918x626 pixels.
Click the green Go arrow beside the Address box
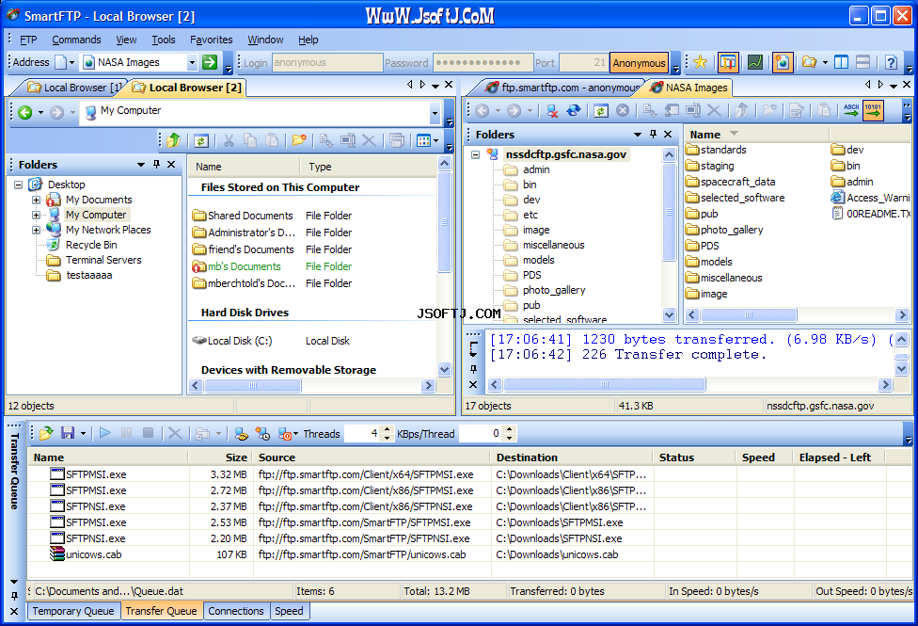(x=210, y=62)
